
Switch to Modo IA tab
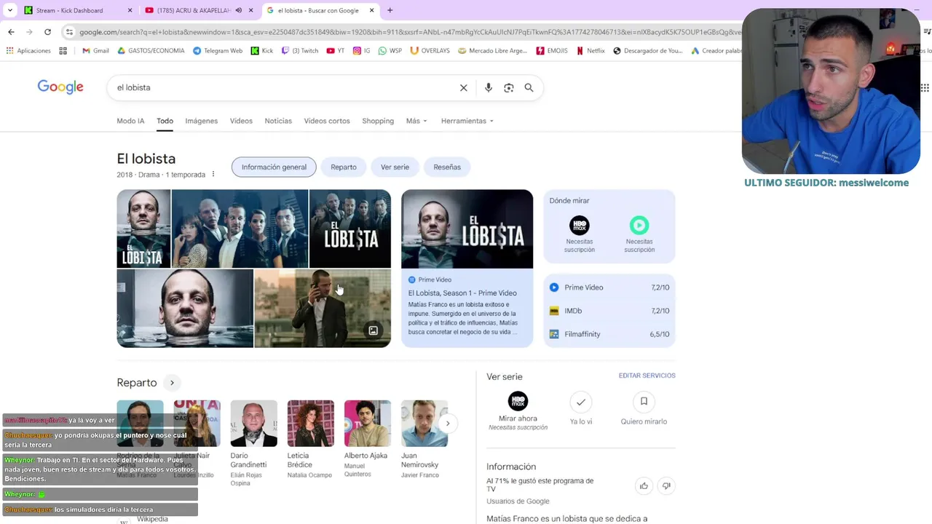click(x=130, y=121)
